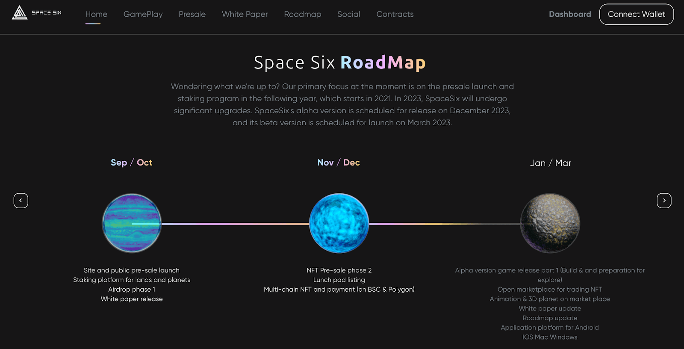This screenshot has height=349, width=684.
Task: Open the Social nav item
Action: click(x=348, y=14)
